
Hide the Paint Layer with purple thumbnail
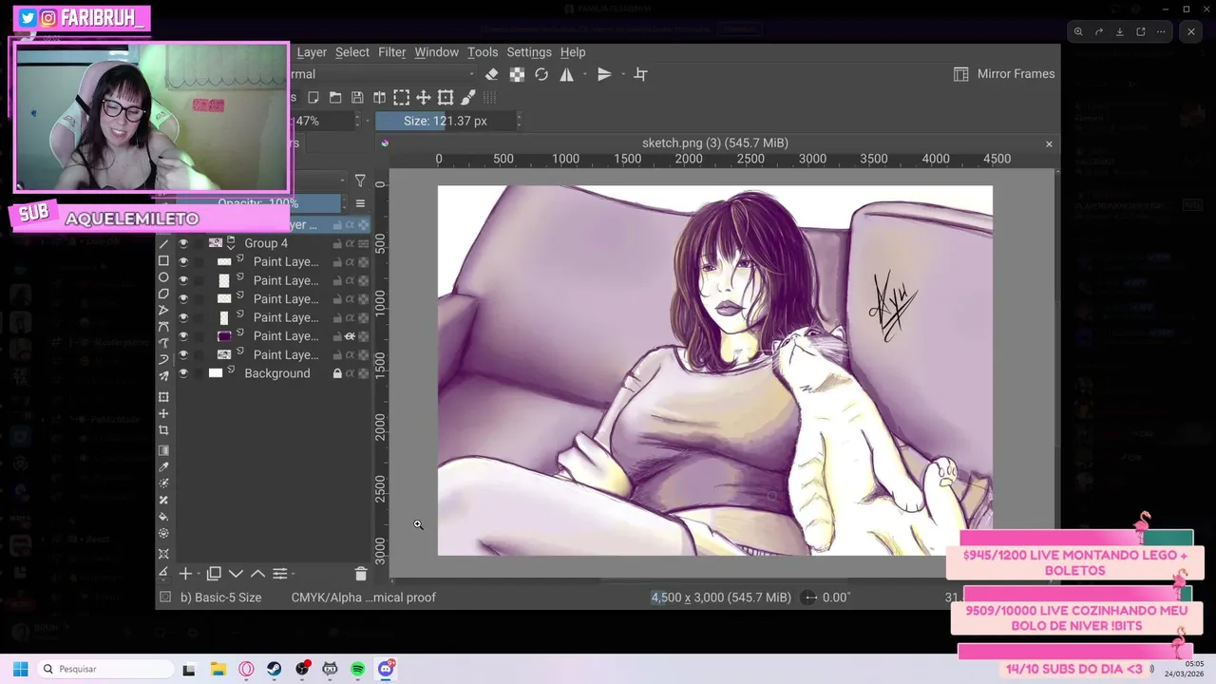tap(183, 336)
